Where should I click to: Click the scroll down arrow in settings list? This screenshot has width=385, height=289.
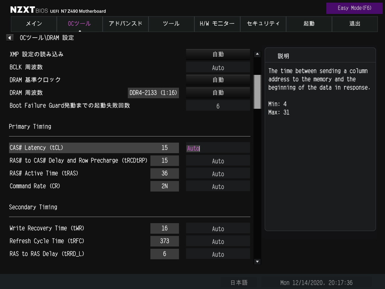(257, 262)
